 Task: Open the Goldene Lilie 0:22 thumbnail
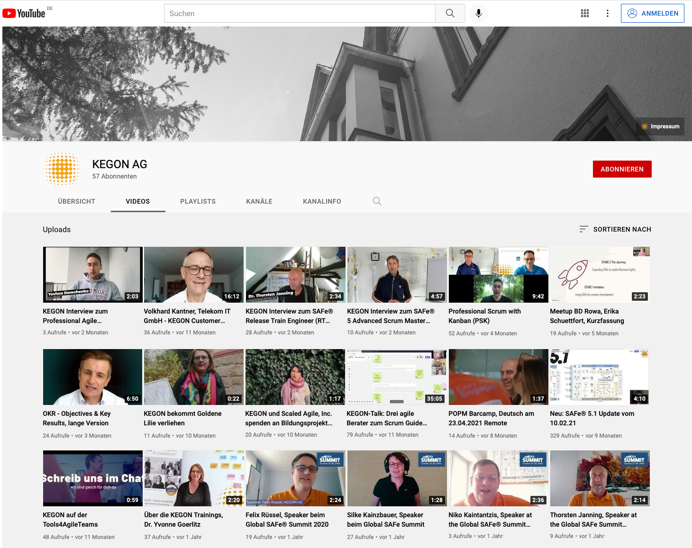pyautogui.click(x=194, y=377)
